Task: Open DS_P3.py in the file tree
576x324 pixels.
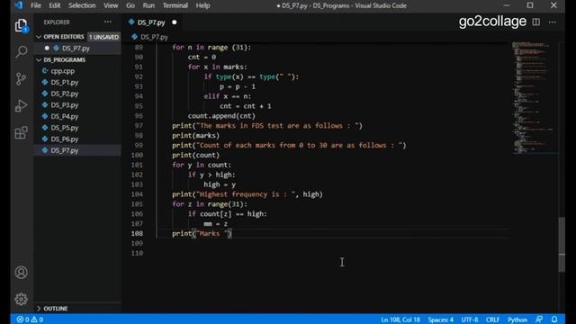Action: 78,105
